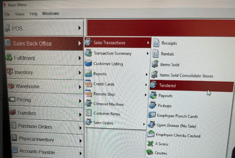Open the Physical Inventory section
Image resolution: width=235 pixels, height=158 pixels.
47,139
